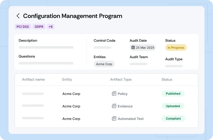Select the GDPR framework tag

tap(39, 26)
